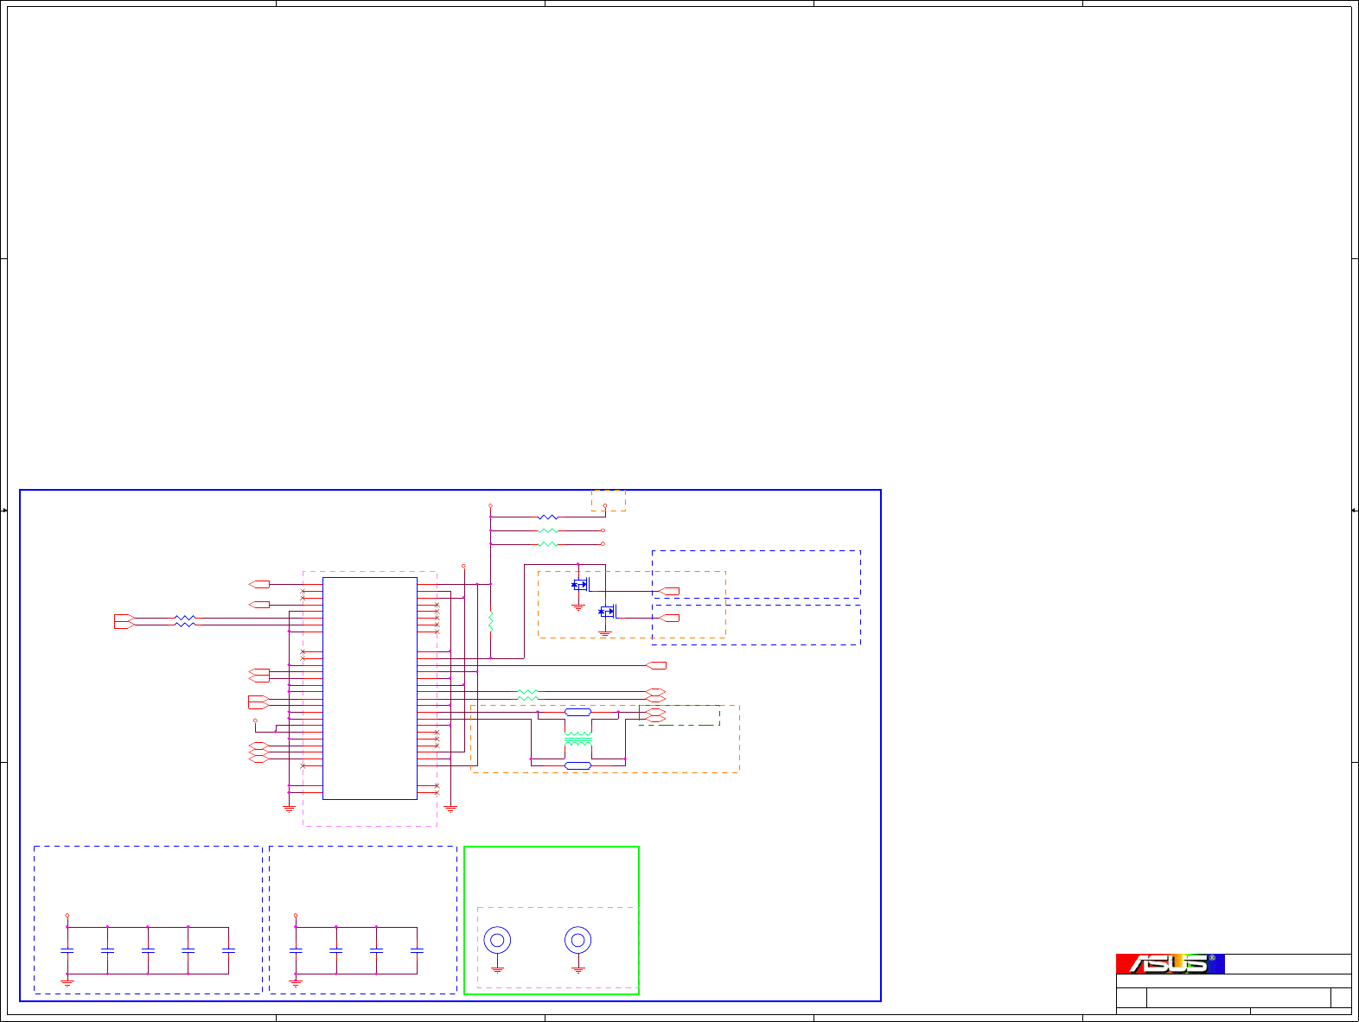The height and width of the screenshot is (1022, 1359).
Task: Select the right mounting hole symbol
Action: (x=578, y=940)
